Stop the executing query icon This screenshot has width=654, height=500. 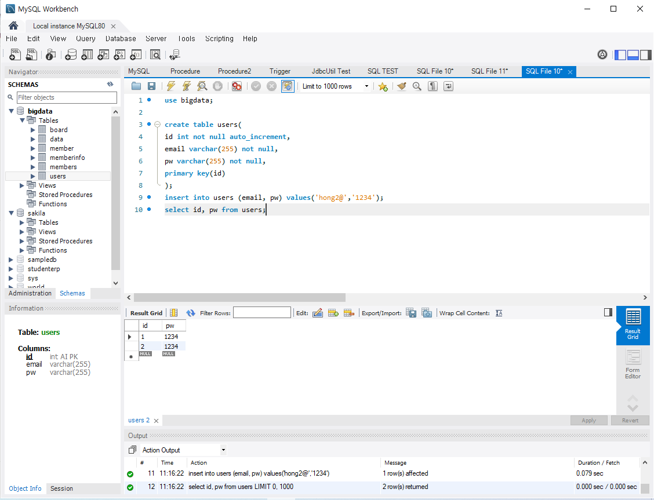pos(218,86)
